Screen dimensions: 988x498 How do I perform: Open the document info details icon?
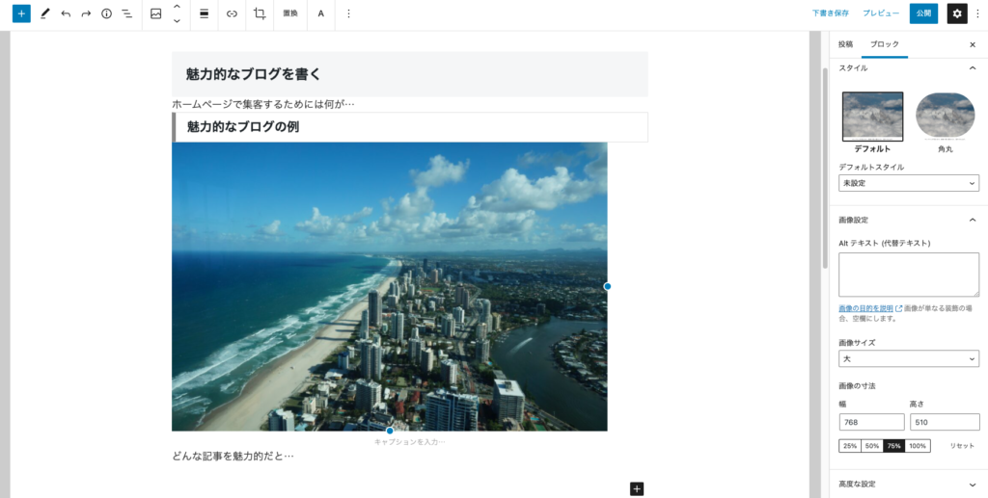(106, 13)
